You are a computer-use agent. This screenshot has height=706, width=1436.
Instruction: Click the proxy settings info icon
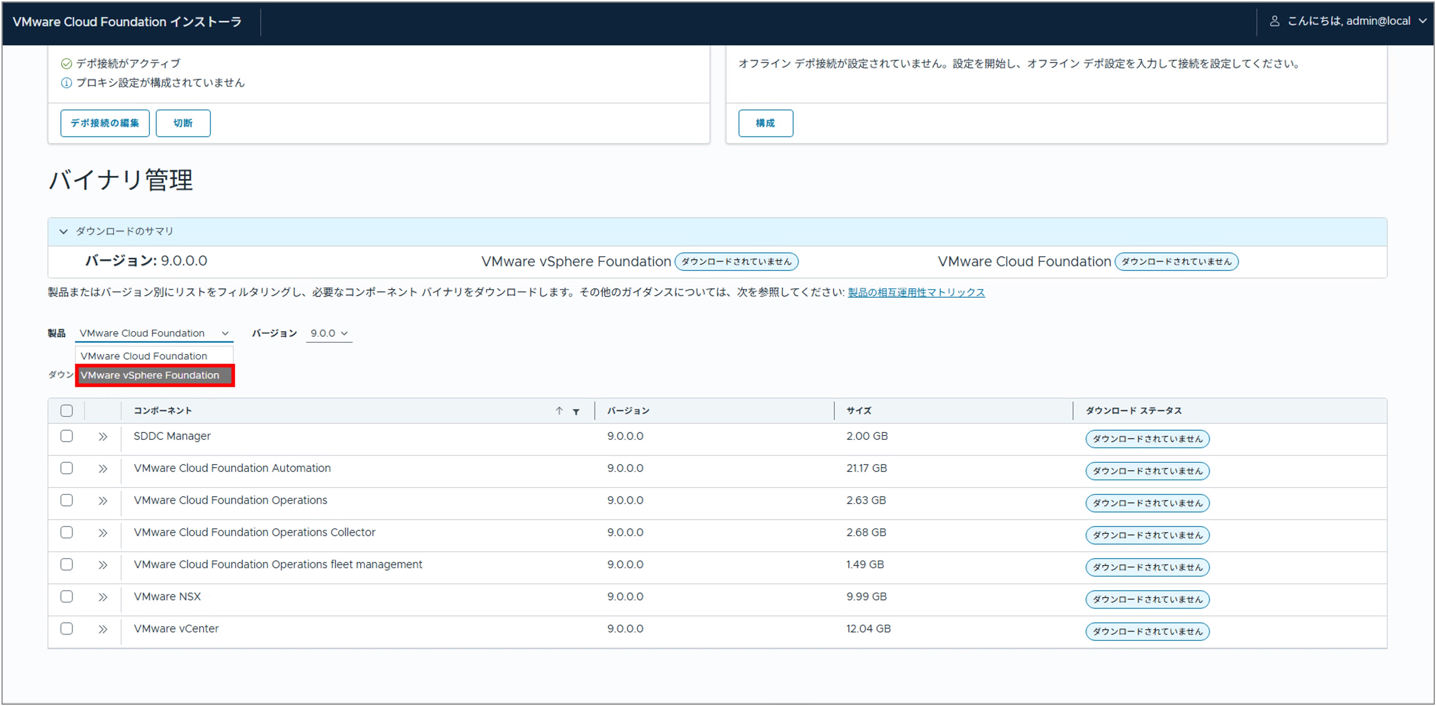(x=66, y=83)
